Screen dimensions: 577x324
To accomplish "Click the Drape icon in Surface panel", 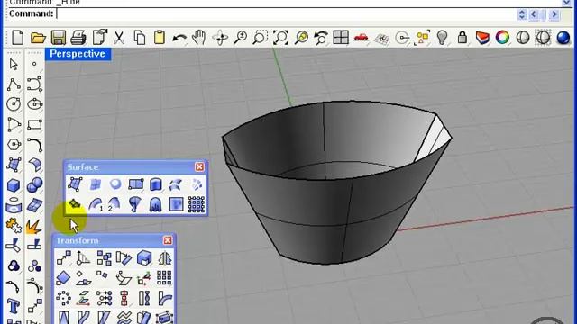I will tap(156, 204).
